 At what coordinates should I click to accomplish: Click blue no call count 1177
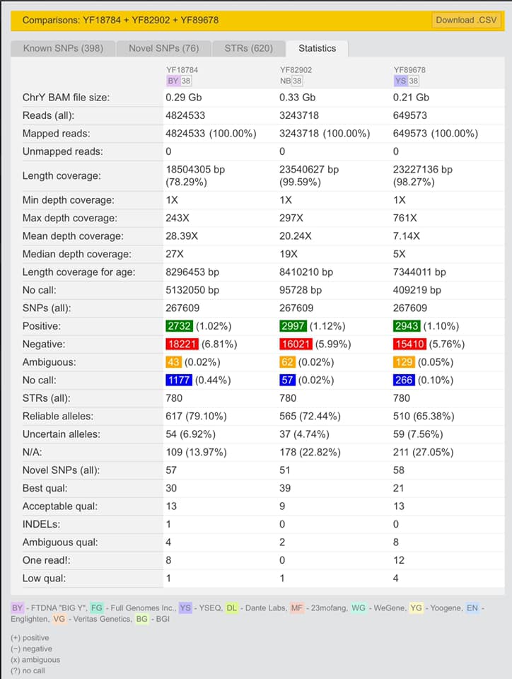(x=178, y=380)
